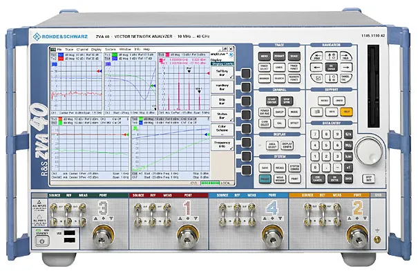Open the Channel menu
The image size is (418, 271).
[82, 50]
